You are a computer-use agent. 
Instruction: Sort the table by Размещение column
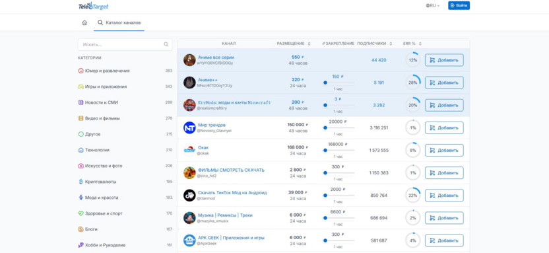[x=294, y=44]
